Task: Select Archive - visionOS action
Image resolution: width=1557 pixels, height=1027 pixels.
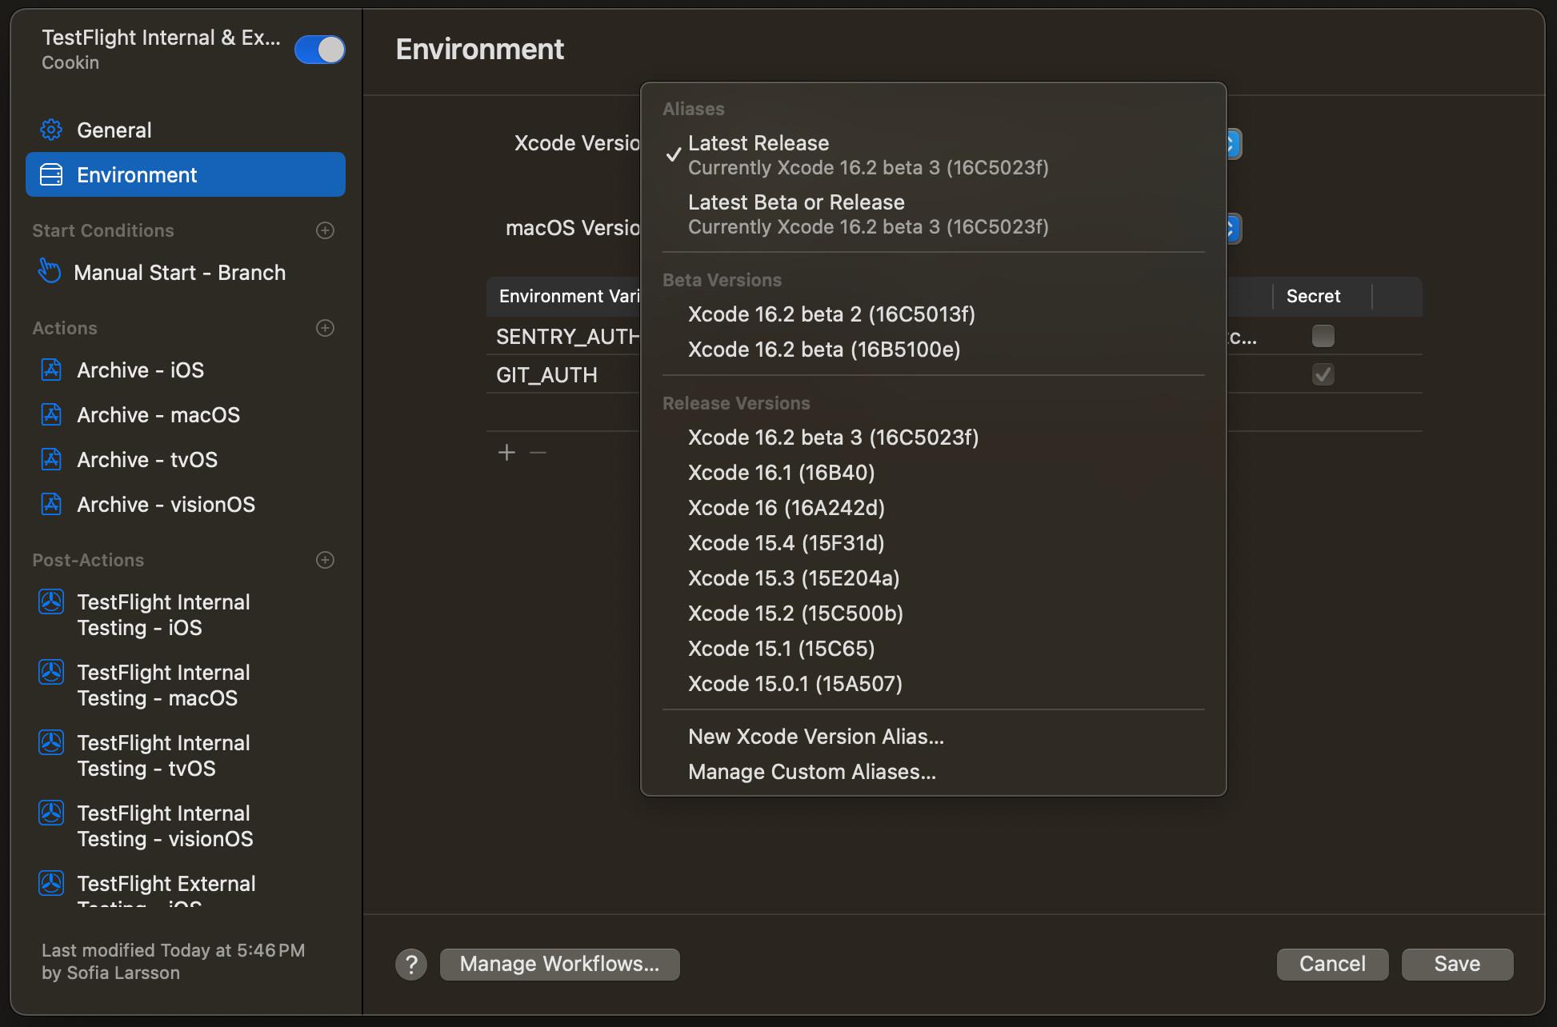Action: [x=186, y=504]
